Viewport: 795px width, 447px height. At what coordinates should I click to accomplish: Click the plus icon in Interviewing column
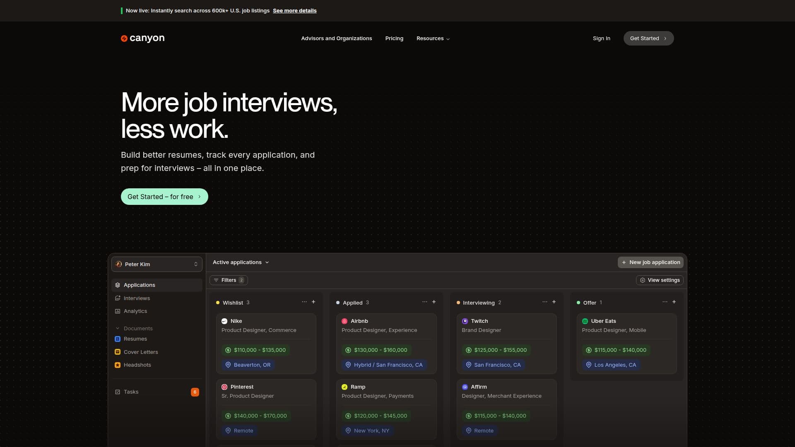point(554,302)
